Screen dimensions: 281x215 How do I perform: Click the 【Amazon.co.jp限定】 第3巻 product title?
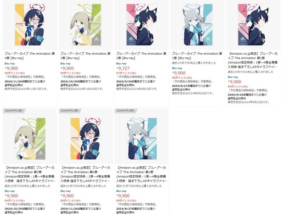[30, 174]
